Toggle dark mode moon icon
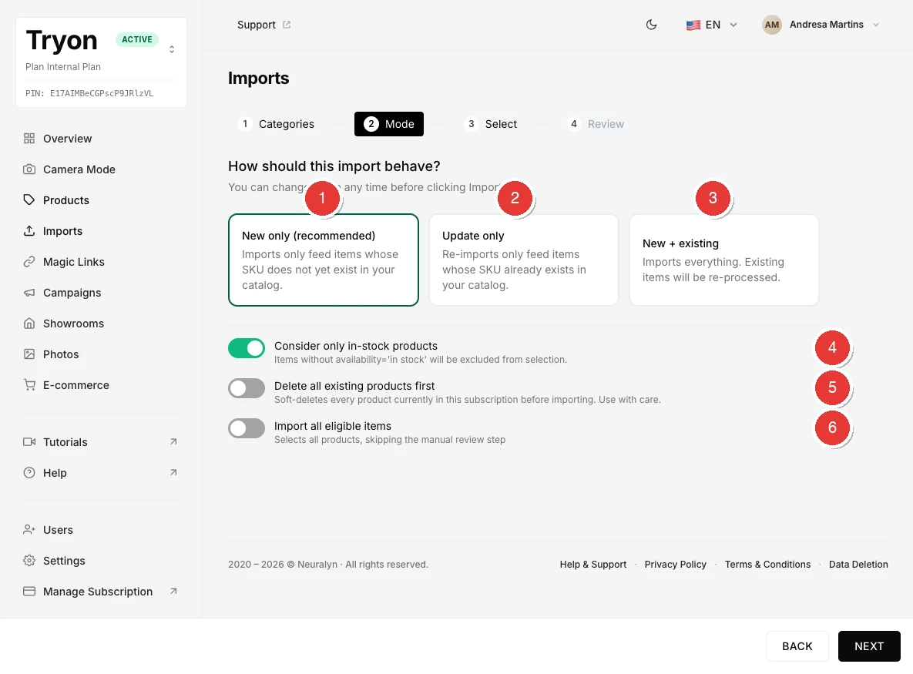 [x=652, y=25]
